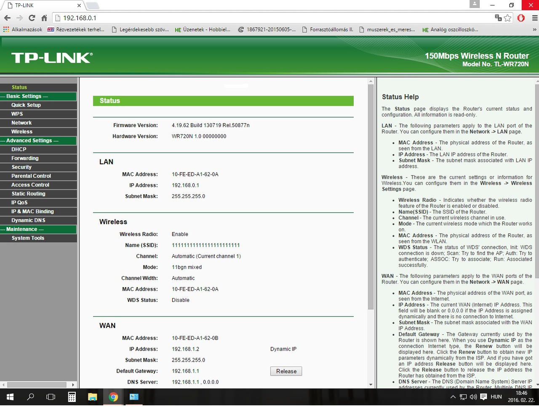Click the Chrome user profile icon

point(475,4)
